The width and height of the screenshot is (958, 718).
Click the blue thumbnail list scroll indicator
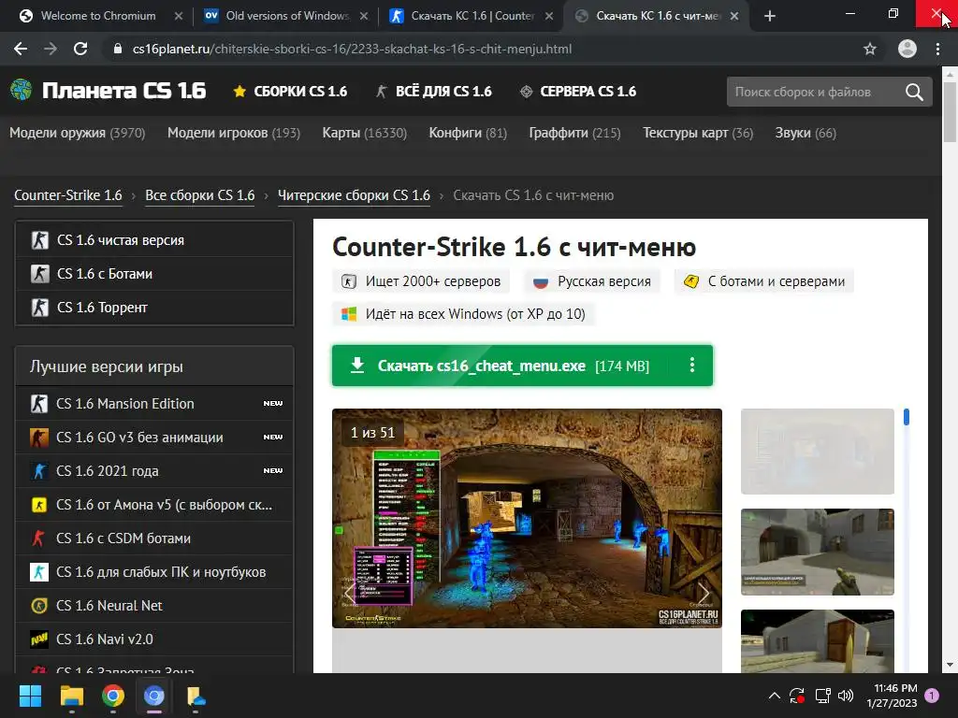(906, 416)
